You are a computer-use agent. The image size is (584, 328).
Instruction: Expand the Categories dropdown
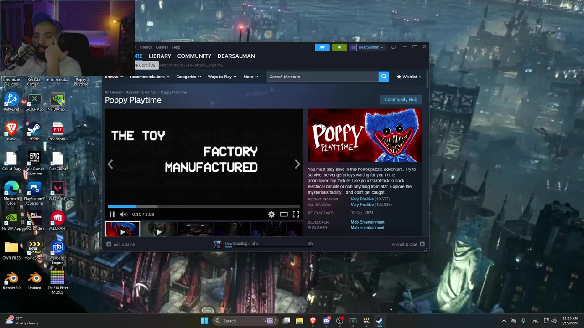[x=189, y=77]
